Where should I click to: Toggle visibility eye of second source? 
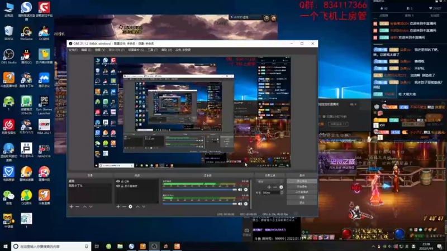click(x=118, y=186)
